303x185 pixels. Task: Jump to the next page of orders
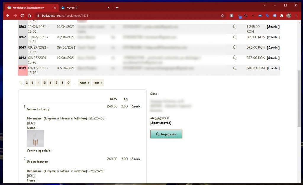(x=84, y=83)
